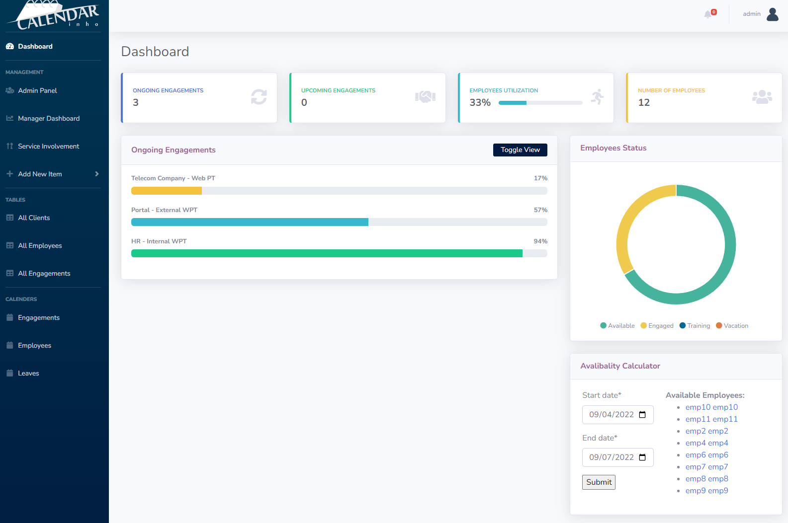Click the admin user avatar icon
This screenshot has height=523, width=788.
773,14
